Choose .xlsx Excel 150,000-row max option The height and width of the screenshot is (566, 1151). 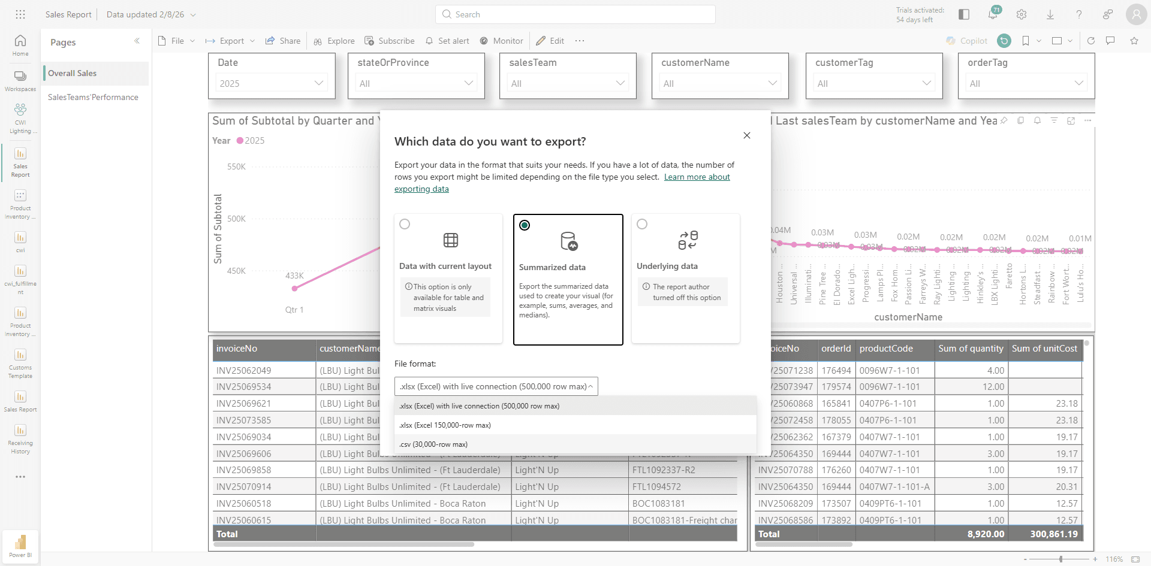tap(575, 425)
